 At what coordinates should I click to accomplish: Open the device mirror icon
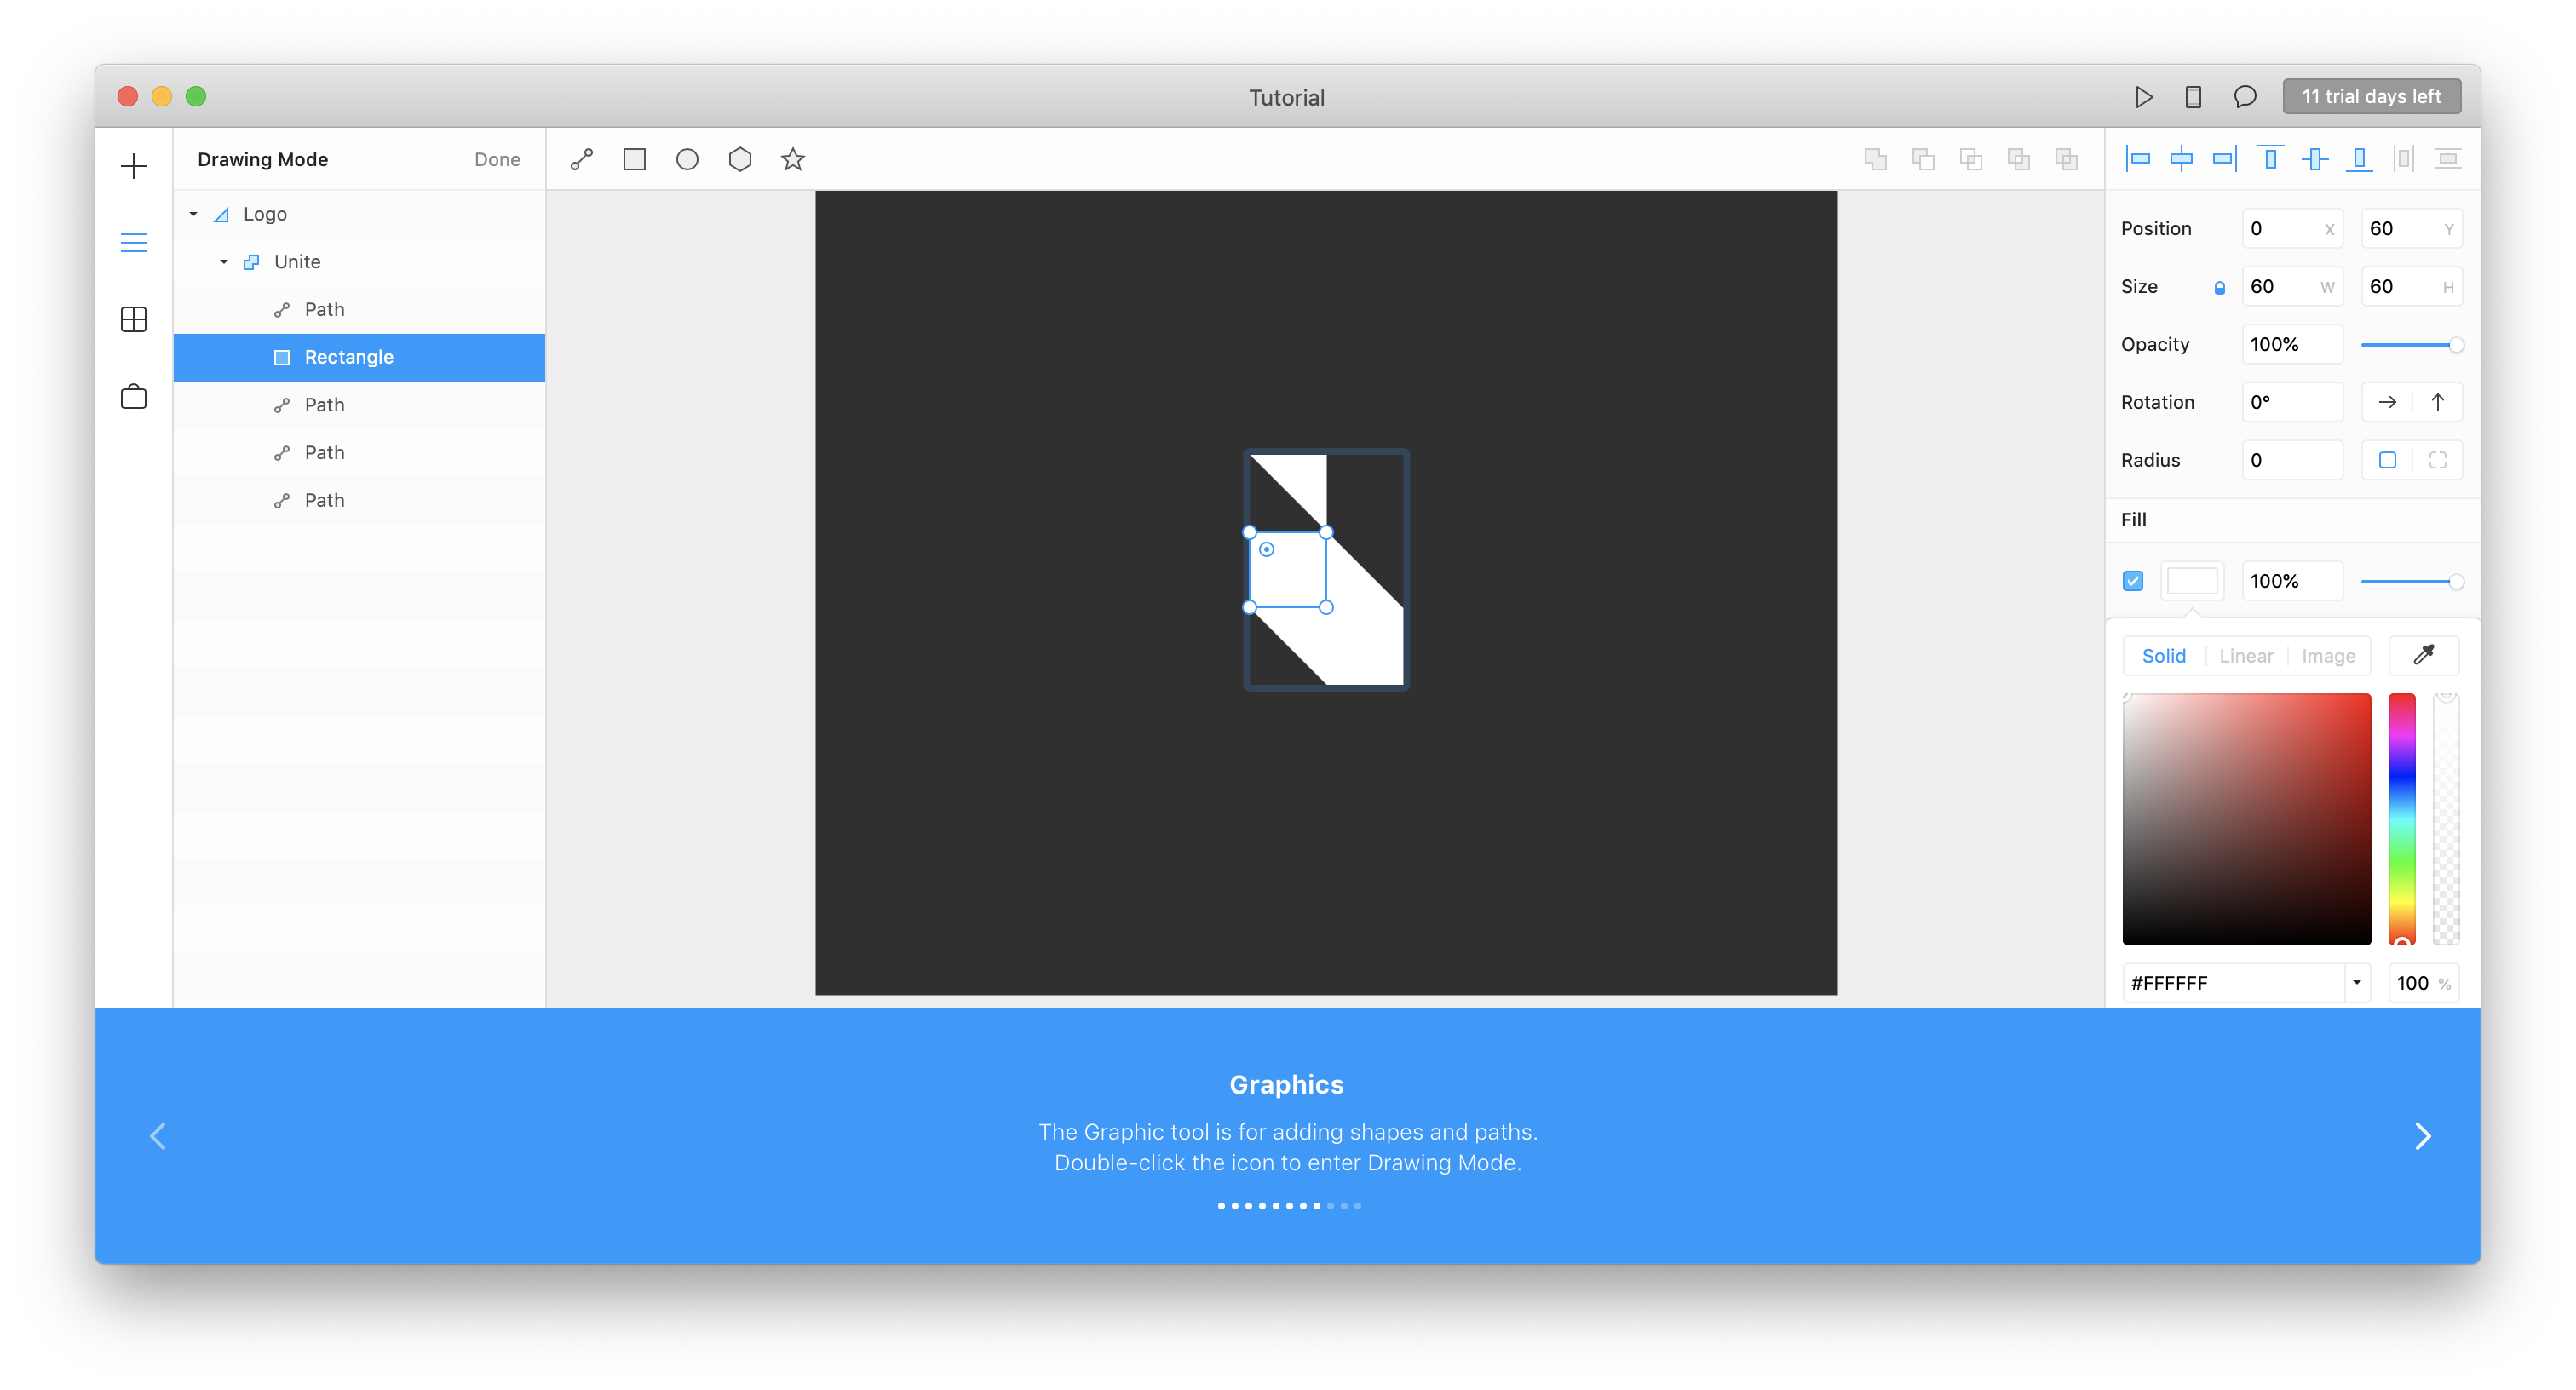2193,97
